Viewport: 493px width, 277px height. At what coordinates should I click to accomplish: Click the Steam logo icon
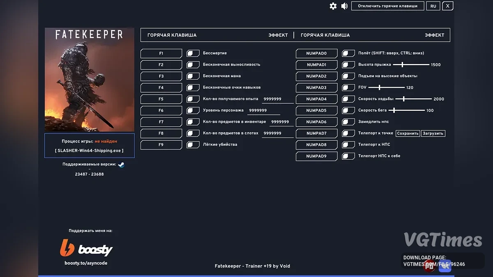point(121,165)
